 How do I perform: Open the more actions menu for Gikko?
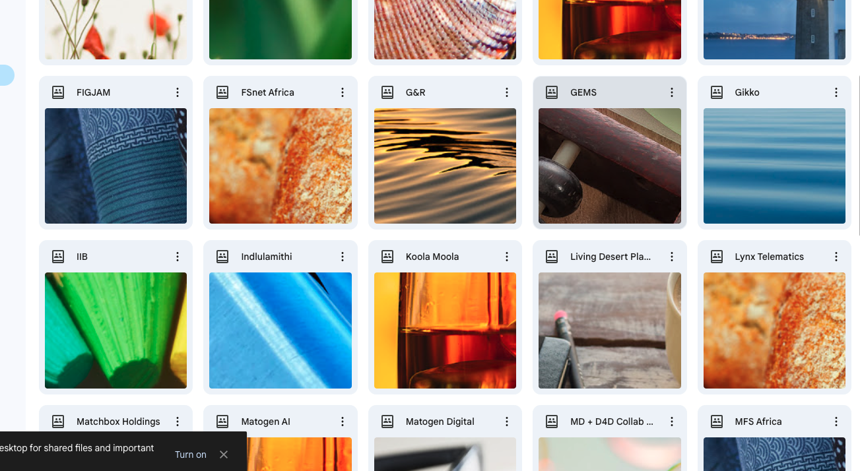pyautogui.click(x=836, y=92)
